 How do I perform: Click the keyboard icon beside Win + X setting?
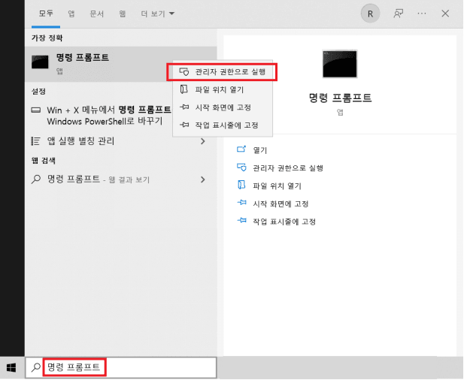(36, 110)
